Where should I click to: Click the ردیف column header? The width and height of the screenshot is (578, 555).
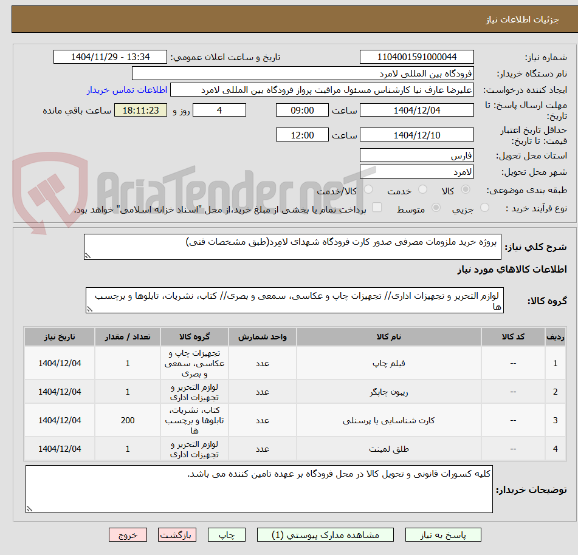pyautogui.click(x=555, y=336)
